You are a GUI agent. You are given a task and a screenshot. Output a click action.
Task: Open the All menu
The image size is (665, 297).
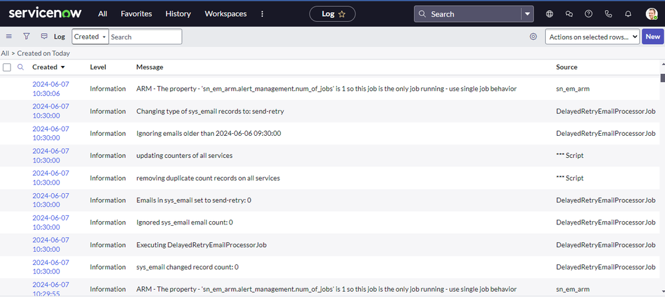coord(103,14)
